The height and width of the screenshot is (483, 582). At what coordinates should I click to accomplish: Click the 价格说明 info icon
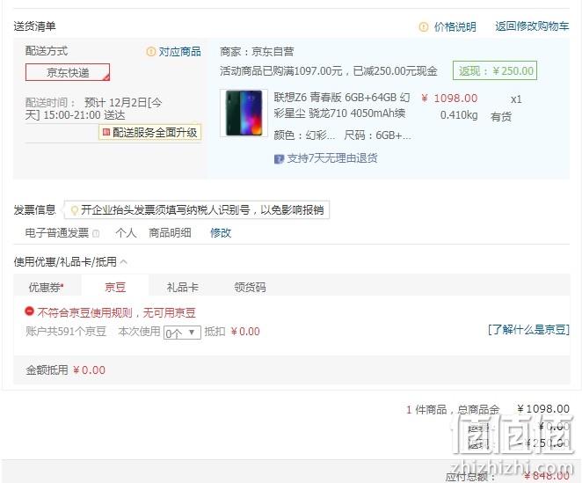(423, 26)
